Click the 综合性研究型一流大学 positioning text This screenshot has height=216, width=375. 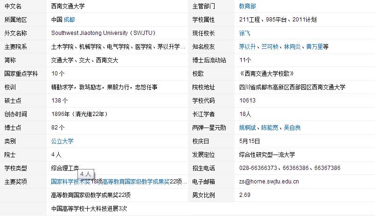(267, 155)
